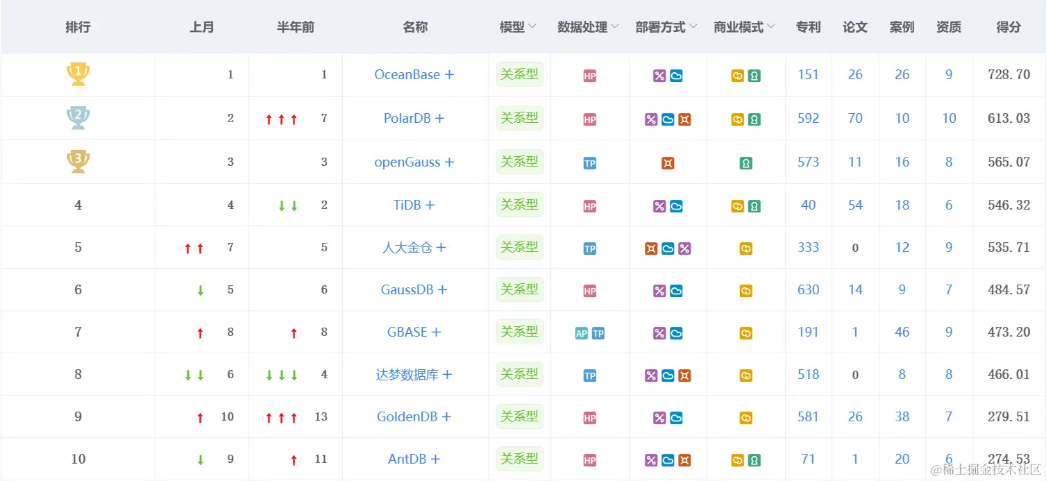This screenshot has height=481, width=1046.
Task: Click the 排行 column header
Action: click(78, 27)
